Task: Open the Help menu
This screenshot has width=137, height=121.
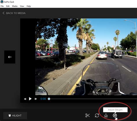Action: pyautogui.click(x=29, y=6)
